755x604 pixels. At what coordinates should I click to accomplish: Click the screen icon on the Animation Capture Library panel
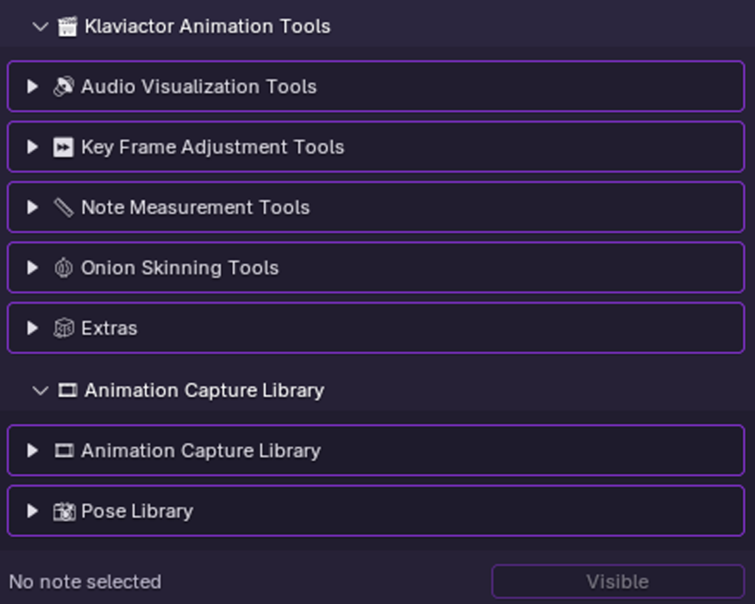(x=66, y=451)
